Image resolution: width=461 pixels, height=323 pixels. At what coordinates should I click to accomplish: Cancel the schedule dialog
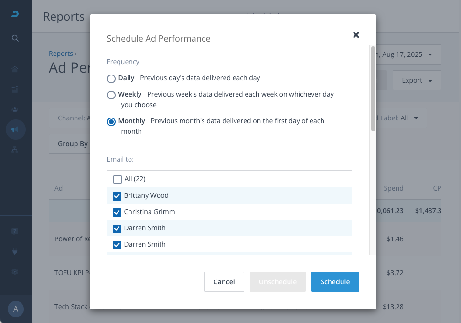tap(224, 282)
